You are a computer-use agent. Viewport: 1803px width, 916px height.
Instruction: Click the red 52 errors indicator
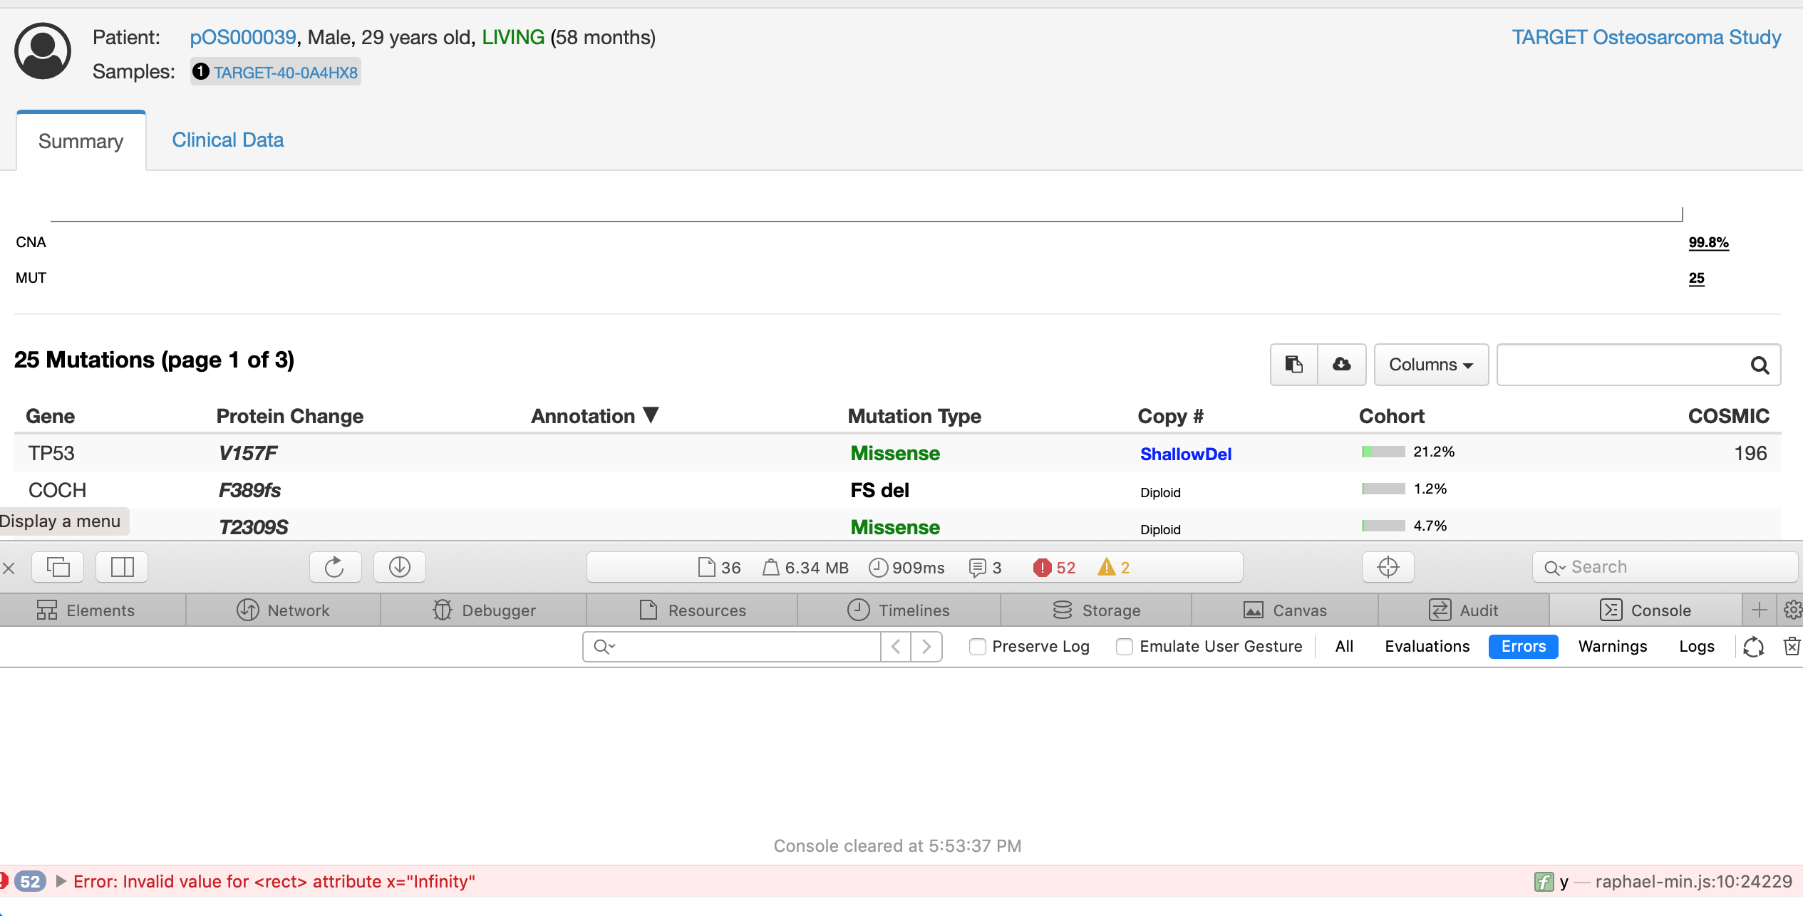click(1054, 568)
